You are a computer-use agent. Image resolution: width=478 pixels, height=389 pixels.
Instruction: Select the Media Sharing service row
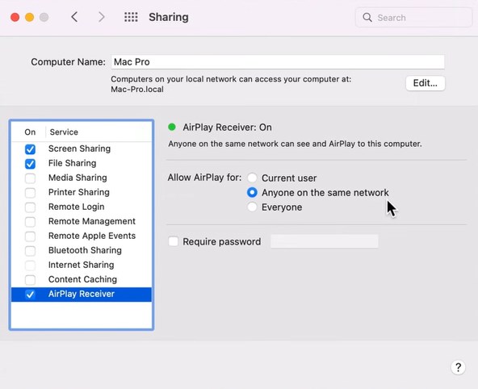[x=82, y=178]
